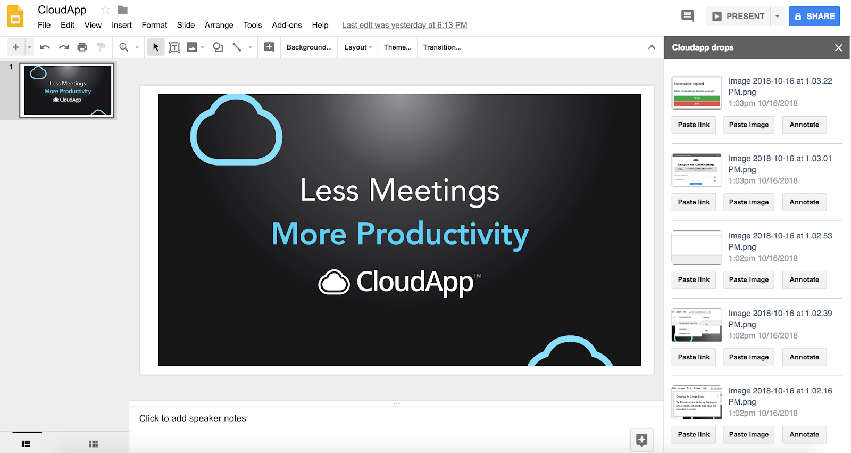
Task: Annotate Image 1.02.39 PM drop
Action: (x=804, y=357)
